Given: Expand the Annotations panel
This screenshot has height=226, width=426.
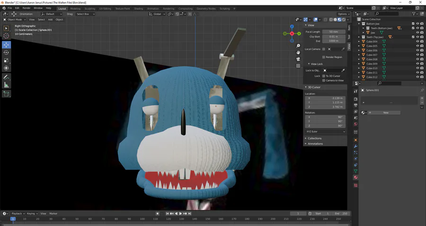Looking at the screenshot, I should (x=315, y=144).
